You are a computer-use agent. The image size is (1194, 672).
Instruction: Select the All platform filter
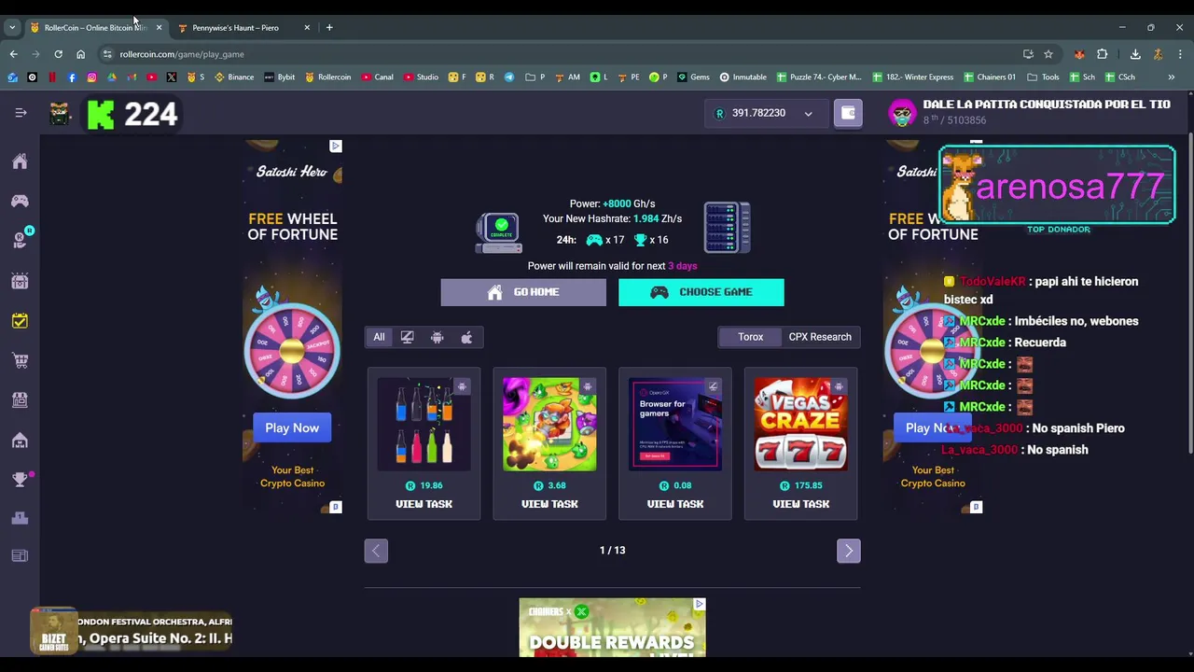click(379, 337)
